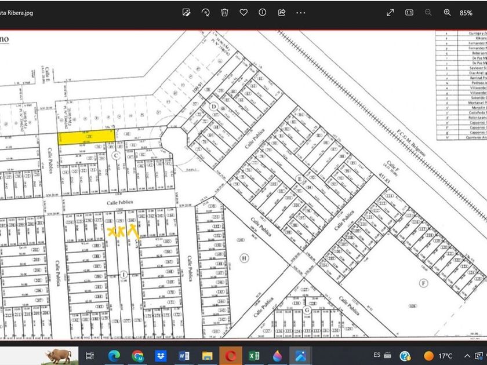Screen dimensions: 487x365
Task: Open Microsoft Edge from the taskbar
Action: coord(114,355)
